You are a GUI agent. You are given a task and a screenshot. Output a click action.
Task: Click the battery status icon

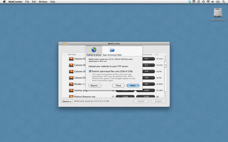click(218, 2)
